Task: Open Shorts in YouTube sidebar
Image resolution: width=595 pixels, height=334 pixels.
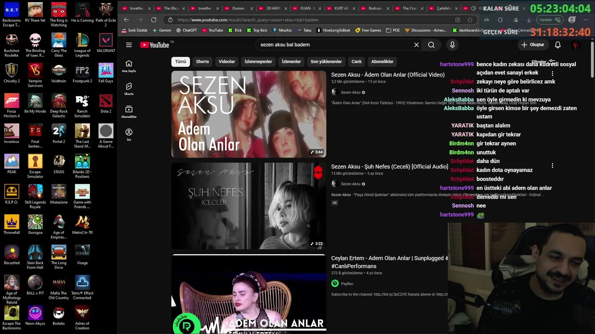Action: click(129, 89)
